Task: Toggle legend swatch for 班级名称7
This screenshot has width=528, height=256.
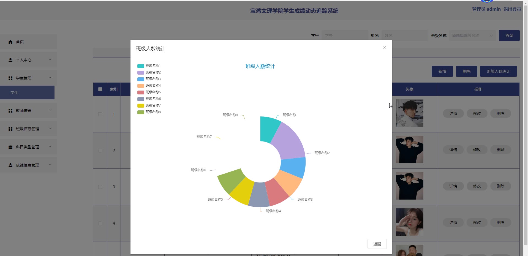Action: pos(141,105)
